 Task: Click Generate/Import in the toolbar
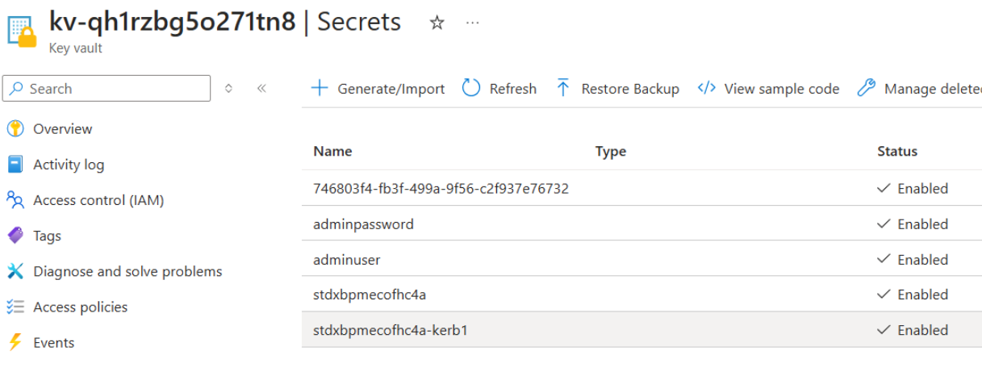point(378,89)
